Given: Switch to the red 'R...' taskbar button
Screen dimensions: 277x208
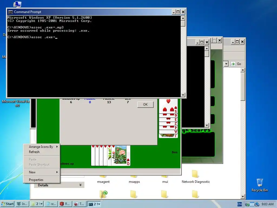Looking at the screenshot, I should 65,204.
